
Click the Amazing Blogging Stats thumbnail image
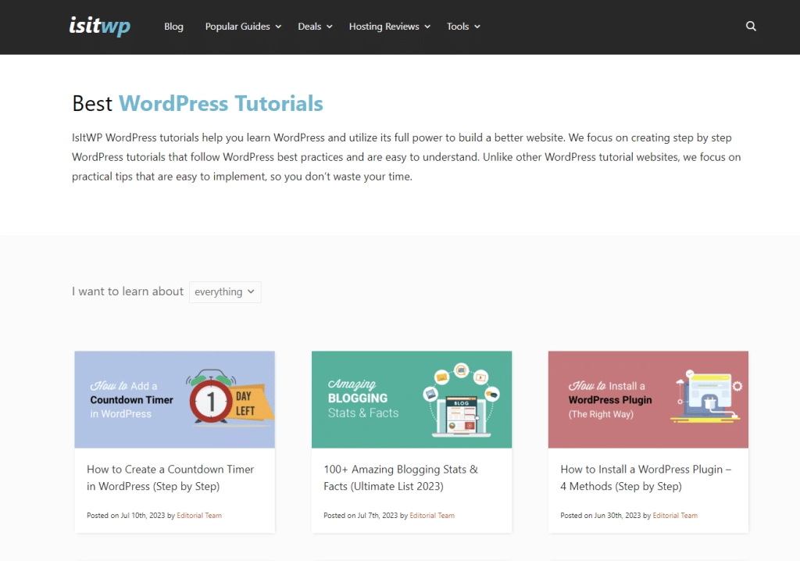coord(412,399)
